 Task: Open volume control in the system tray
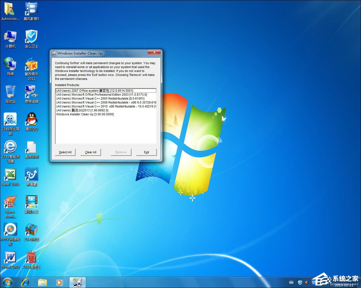307,282
